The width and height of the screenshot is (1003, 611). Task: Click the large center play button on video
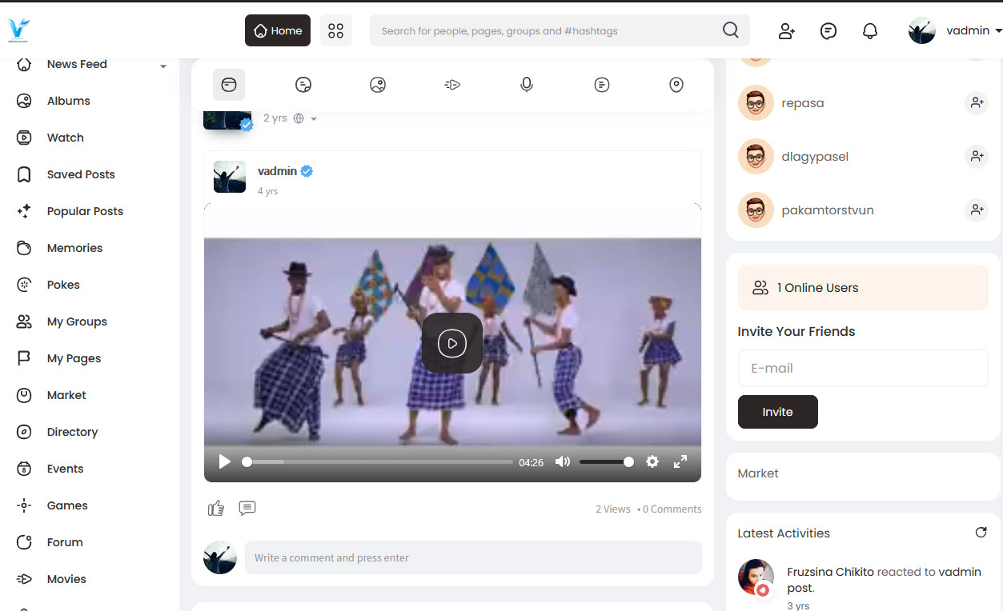[452, 343]
